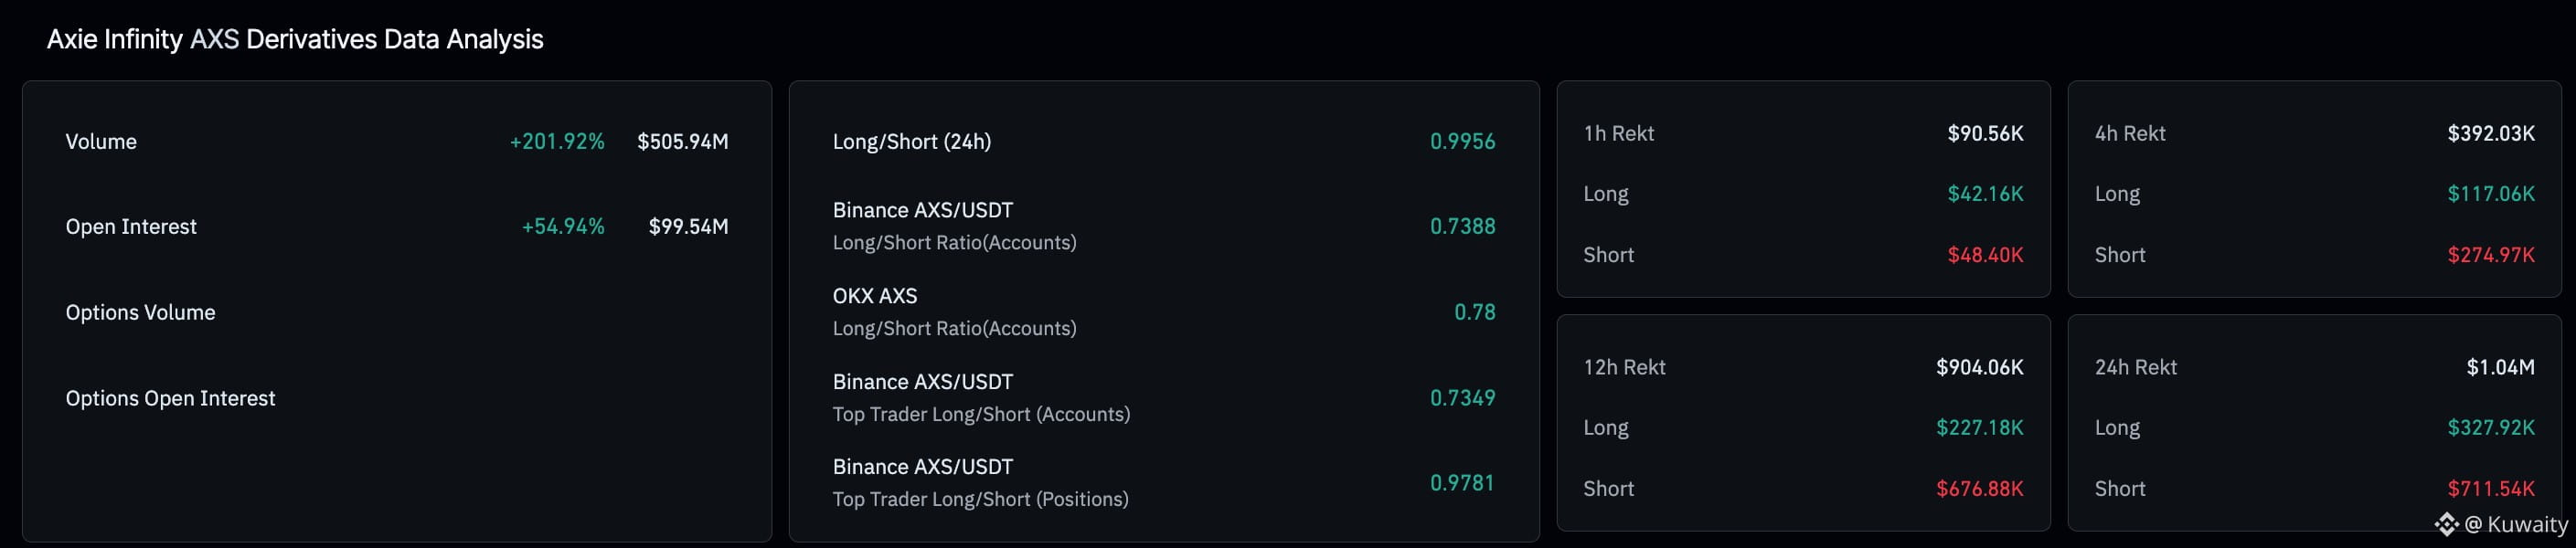2576x548 pixels.
Task: Select the 12h Rekt card heading
Action: click(1624, 368)
